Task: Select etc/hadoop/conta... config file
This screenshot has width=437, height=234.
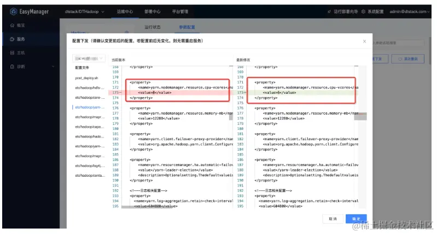Action: 90,175
